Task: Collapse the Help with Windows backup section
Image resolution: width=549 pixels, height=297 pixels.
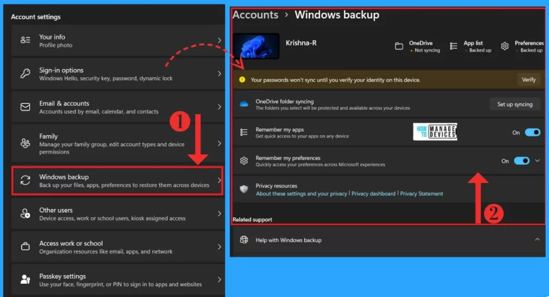Action: [x=537, y=240]
